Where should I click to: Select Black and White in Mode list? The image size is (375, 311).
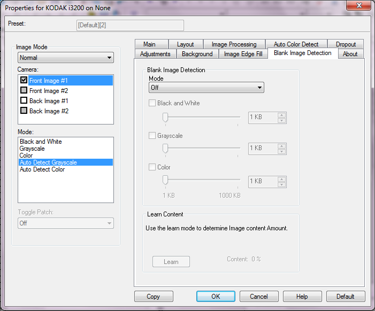coord(66,142)
